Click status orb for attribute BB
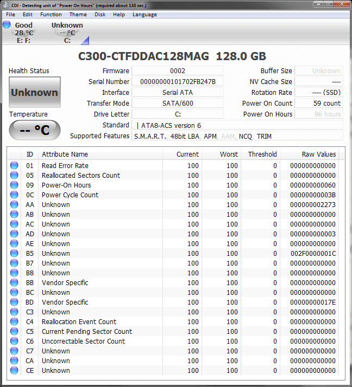352x387 pixels. [x=14, y=282]
